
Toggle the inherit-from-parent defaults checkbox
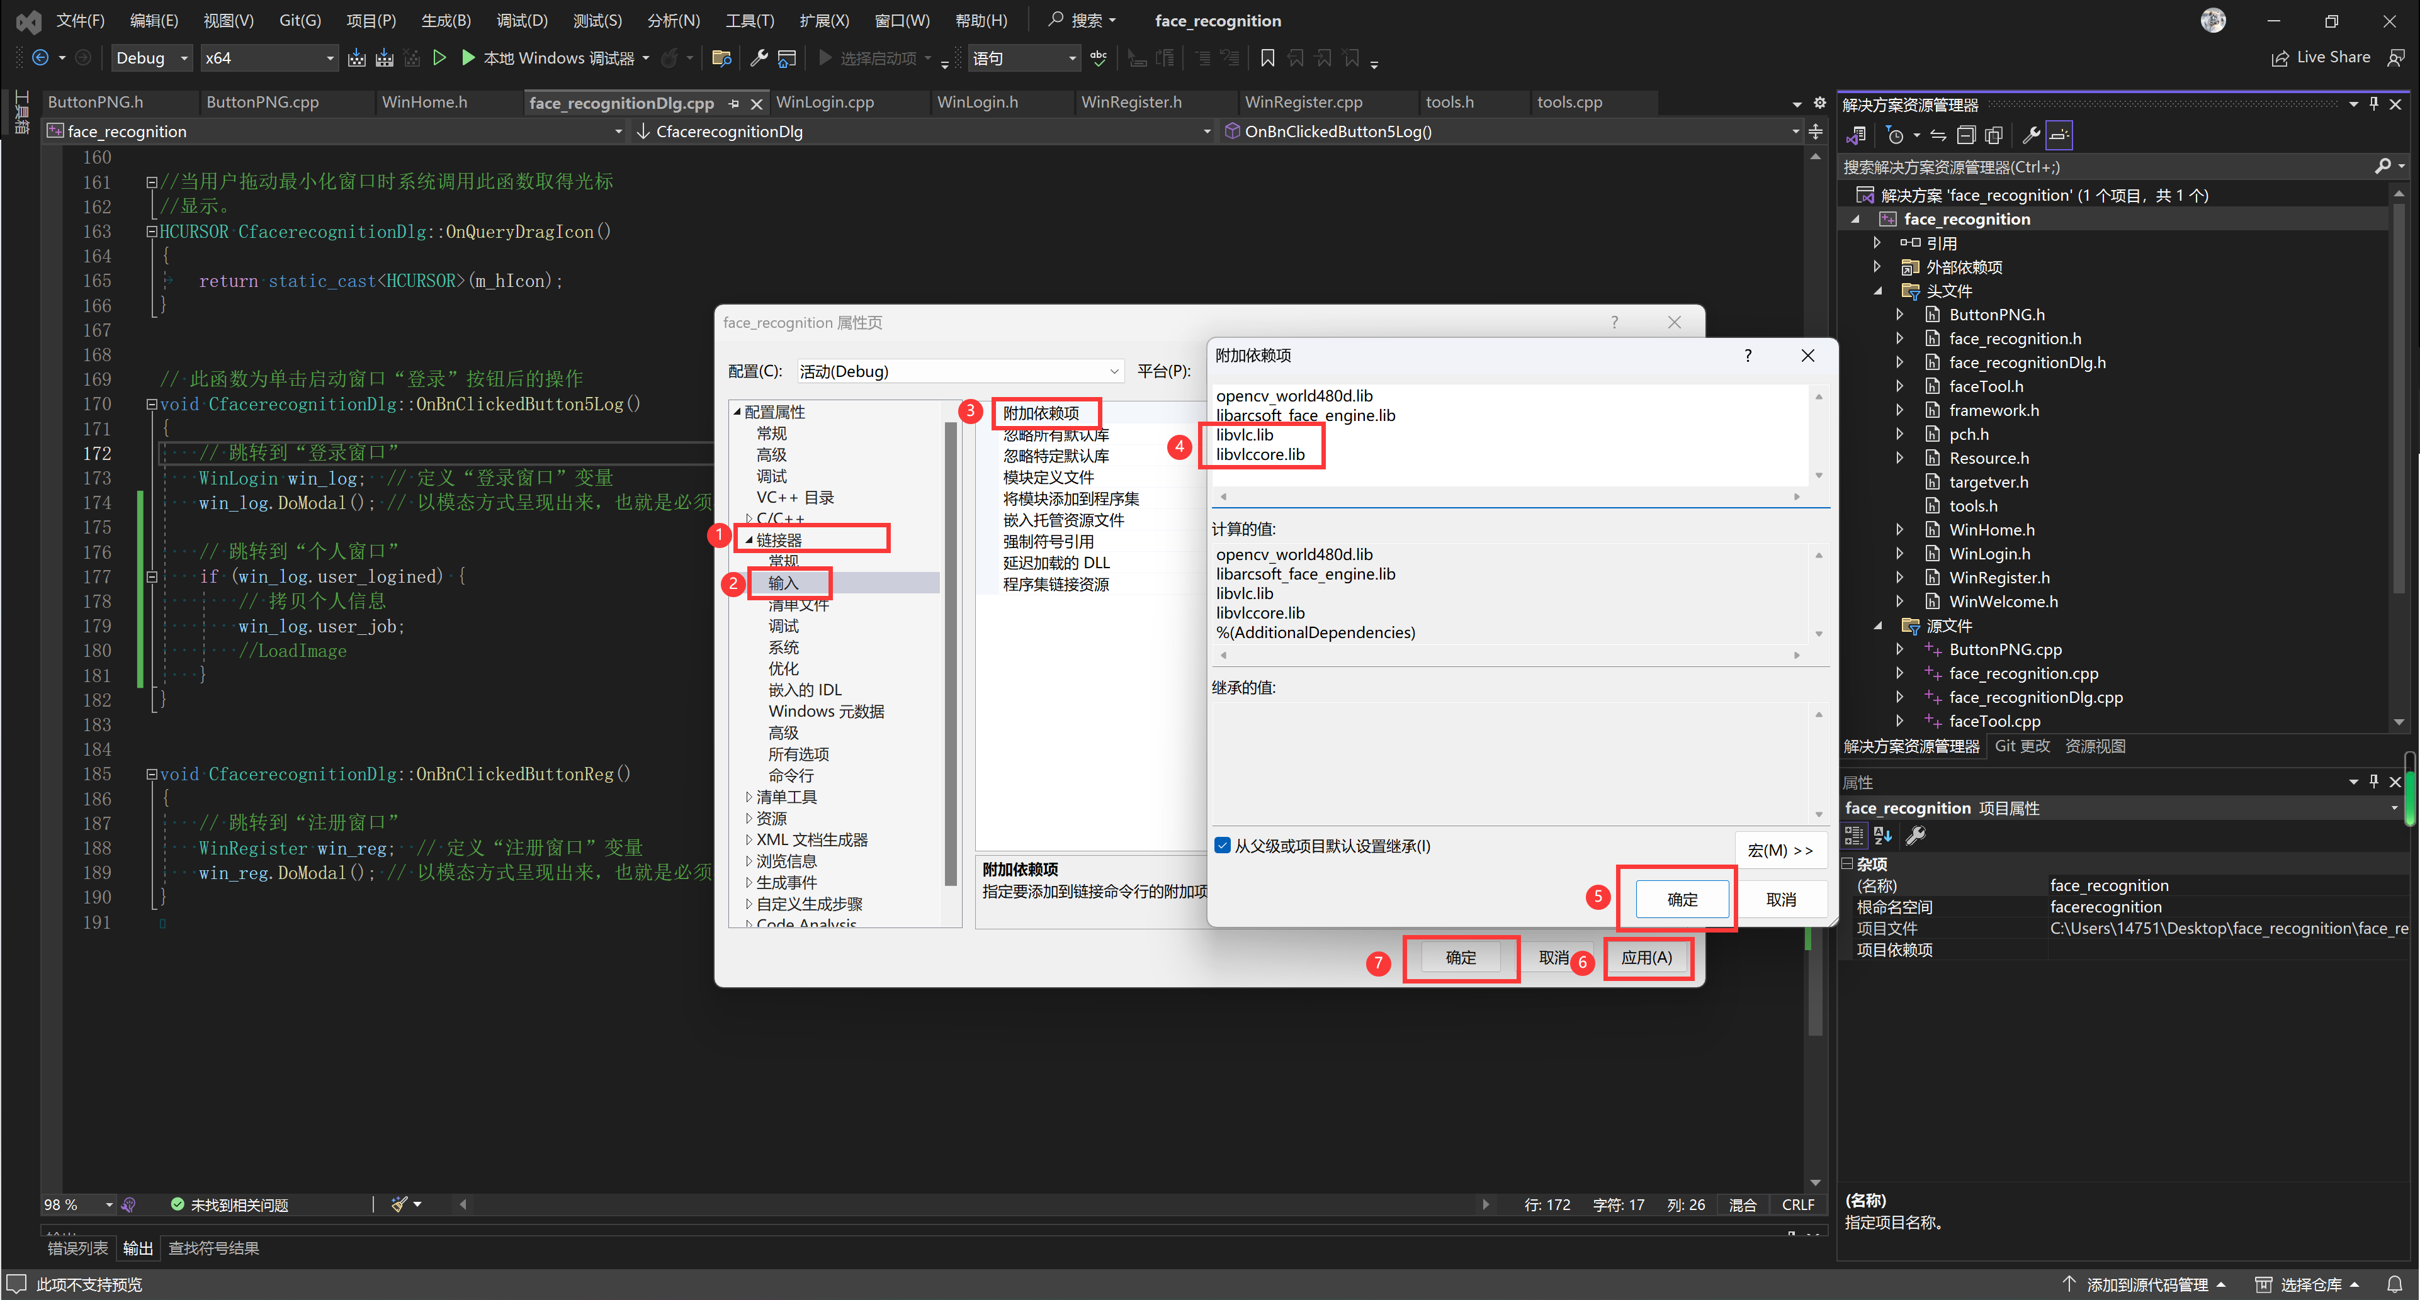coord(1222,845)
